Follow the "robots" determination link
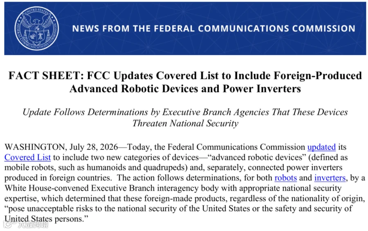Screen dimensions: 368x231 286,178
